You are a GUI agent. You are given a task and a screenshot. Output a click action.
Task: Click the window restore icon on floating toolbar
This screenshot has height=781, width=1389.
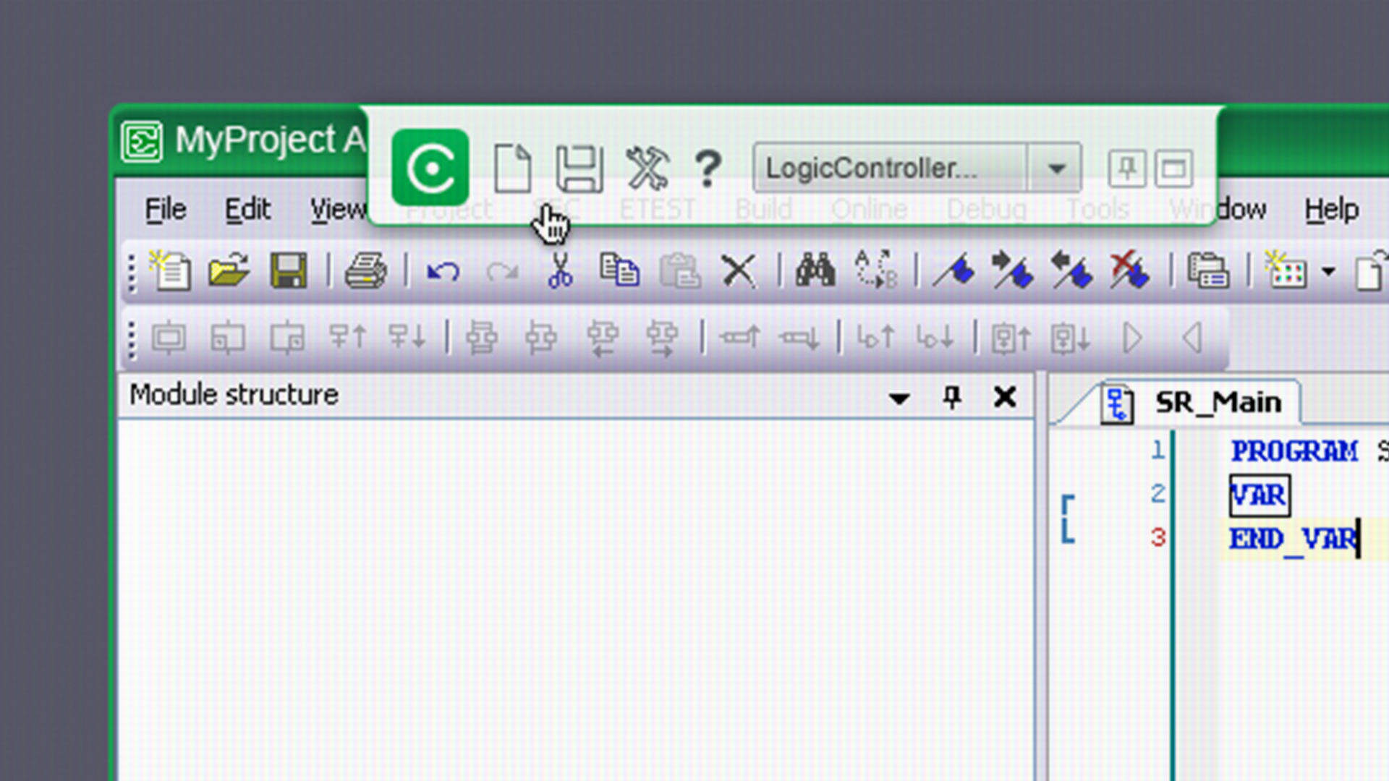tap(1173, 168)
